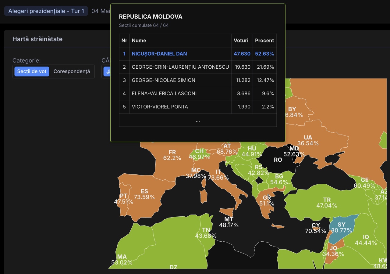Click the Nicușor-Daniel Dan table row
This screenshot has height=274, width=390.
pyautogui.click(x=198, y=54)
